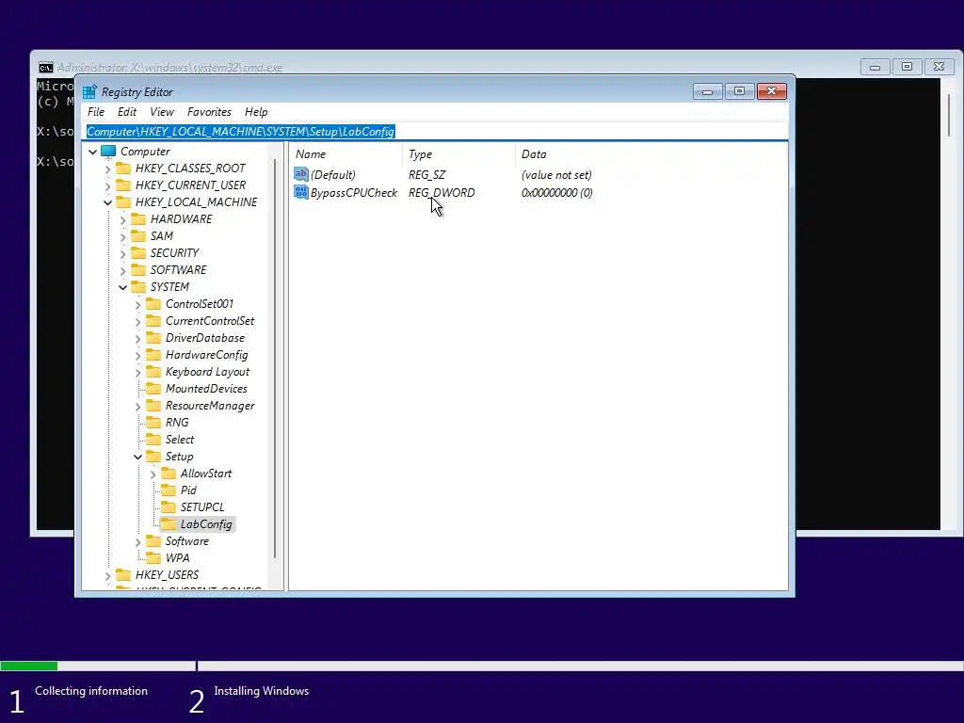This screenshot has height=723, width=964.
Task: Open the Favorites menu
Action: click(209, 112)
